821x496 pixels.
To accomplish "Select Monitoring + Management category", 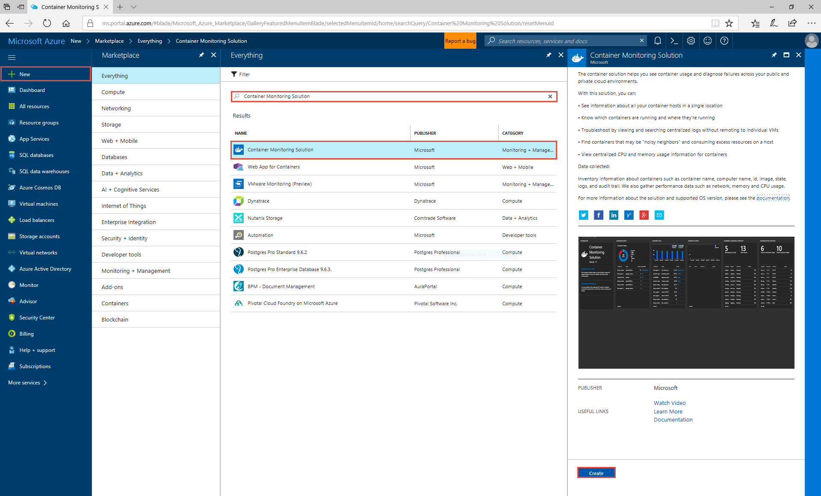I will [136, 271].
